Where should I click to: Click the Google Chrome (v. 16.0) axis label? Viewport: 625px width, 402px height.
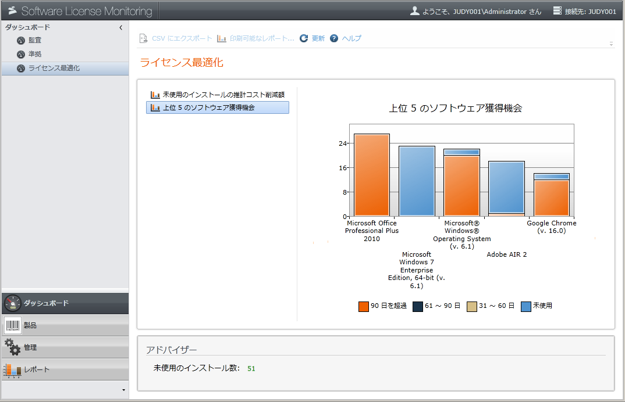click(552, 227)
